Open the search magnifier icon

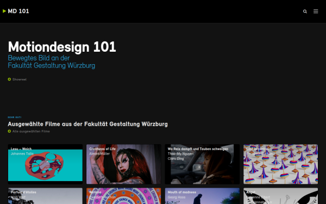point(305,11)
